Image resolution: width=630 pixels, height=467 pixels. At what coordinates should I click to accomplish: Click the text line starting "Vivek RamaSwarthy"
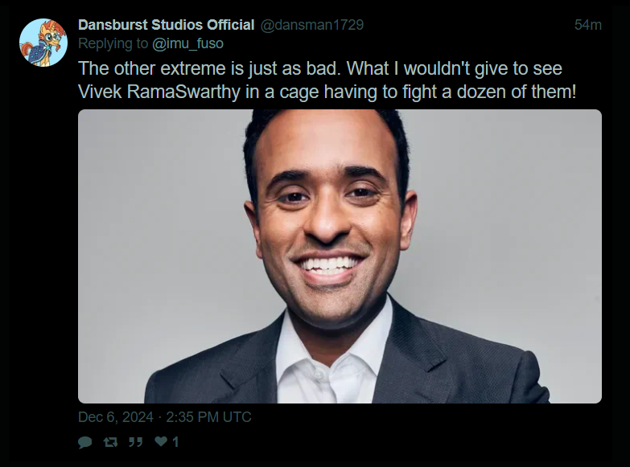(x=327, y=92)
